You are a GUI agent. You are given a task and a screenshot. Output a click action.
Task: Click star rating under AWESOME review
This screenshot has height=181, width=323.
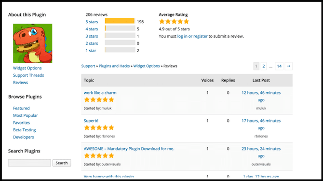click(99, 156)
